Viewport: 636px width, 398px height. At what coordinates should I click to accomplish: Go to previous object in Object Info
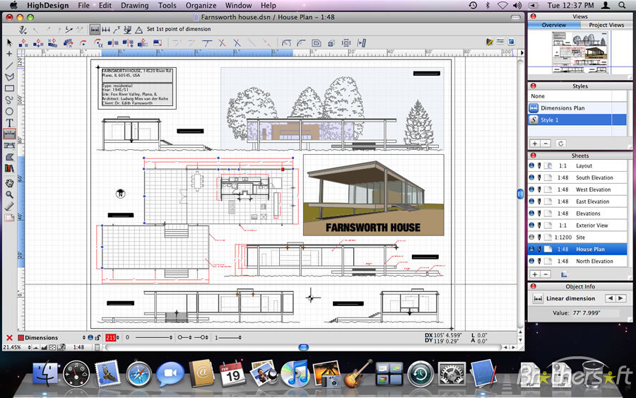610,298
